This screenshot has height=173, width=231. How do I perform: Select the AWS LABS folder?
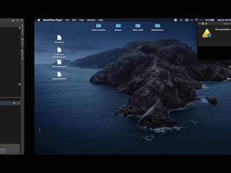[138, 27]
